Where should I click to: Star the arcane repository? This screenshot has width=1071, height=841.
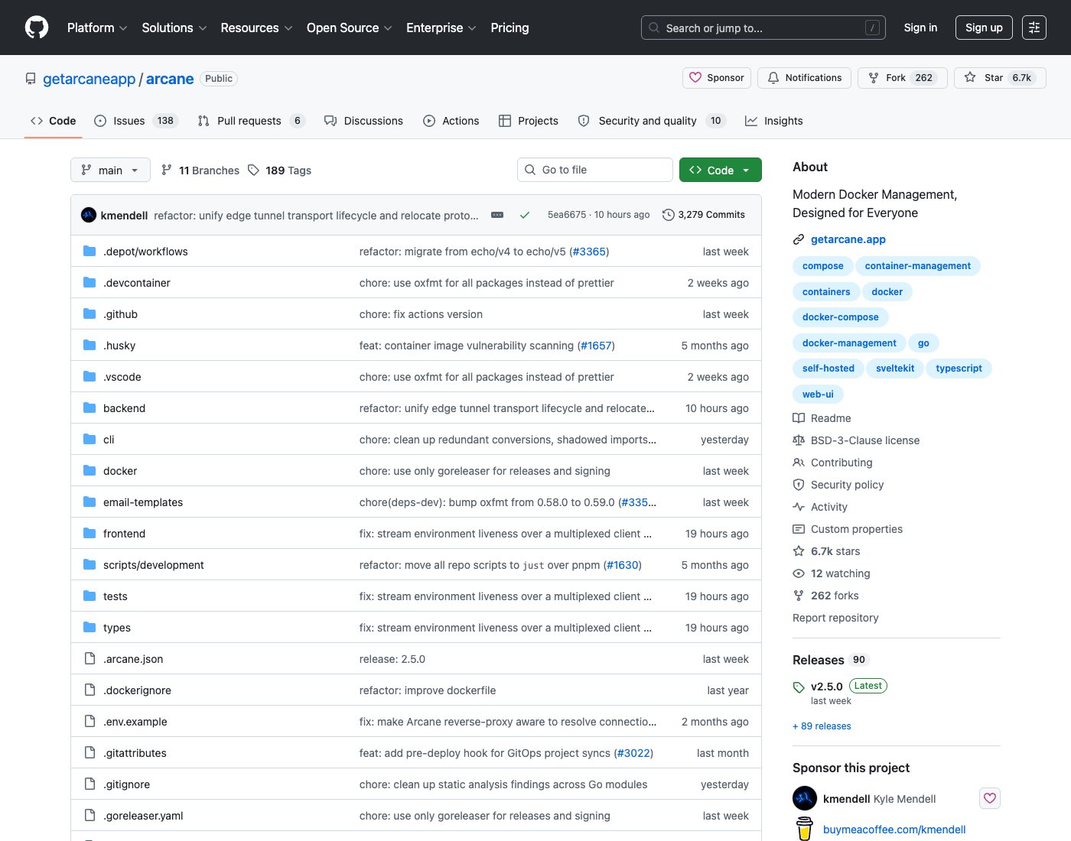[x=1000, y=78]
